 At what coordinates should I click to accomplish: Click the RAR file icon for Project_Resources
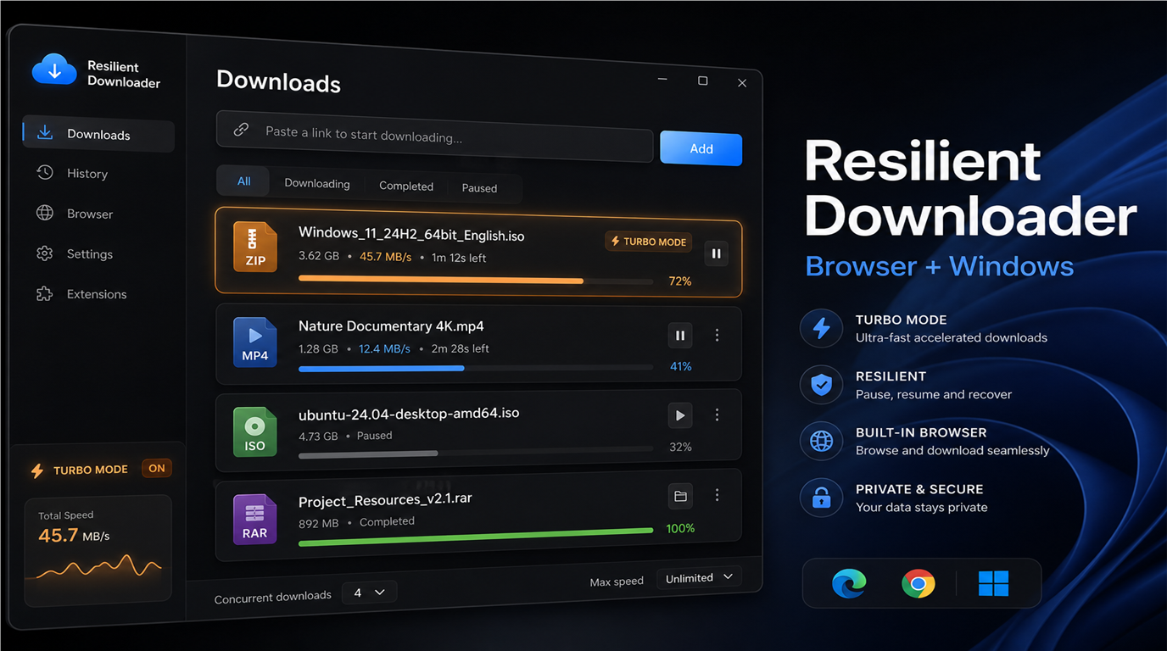pyautogui.click(x=255, y=519)
